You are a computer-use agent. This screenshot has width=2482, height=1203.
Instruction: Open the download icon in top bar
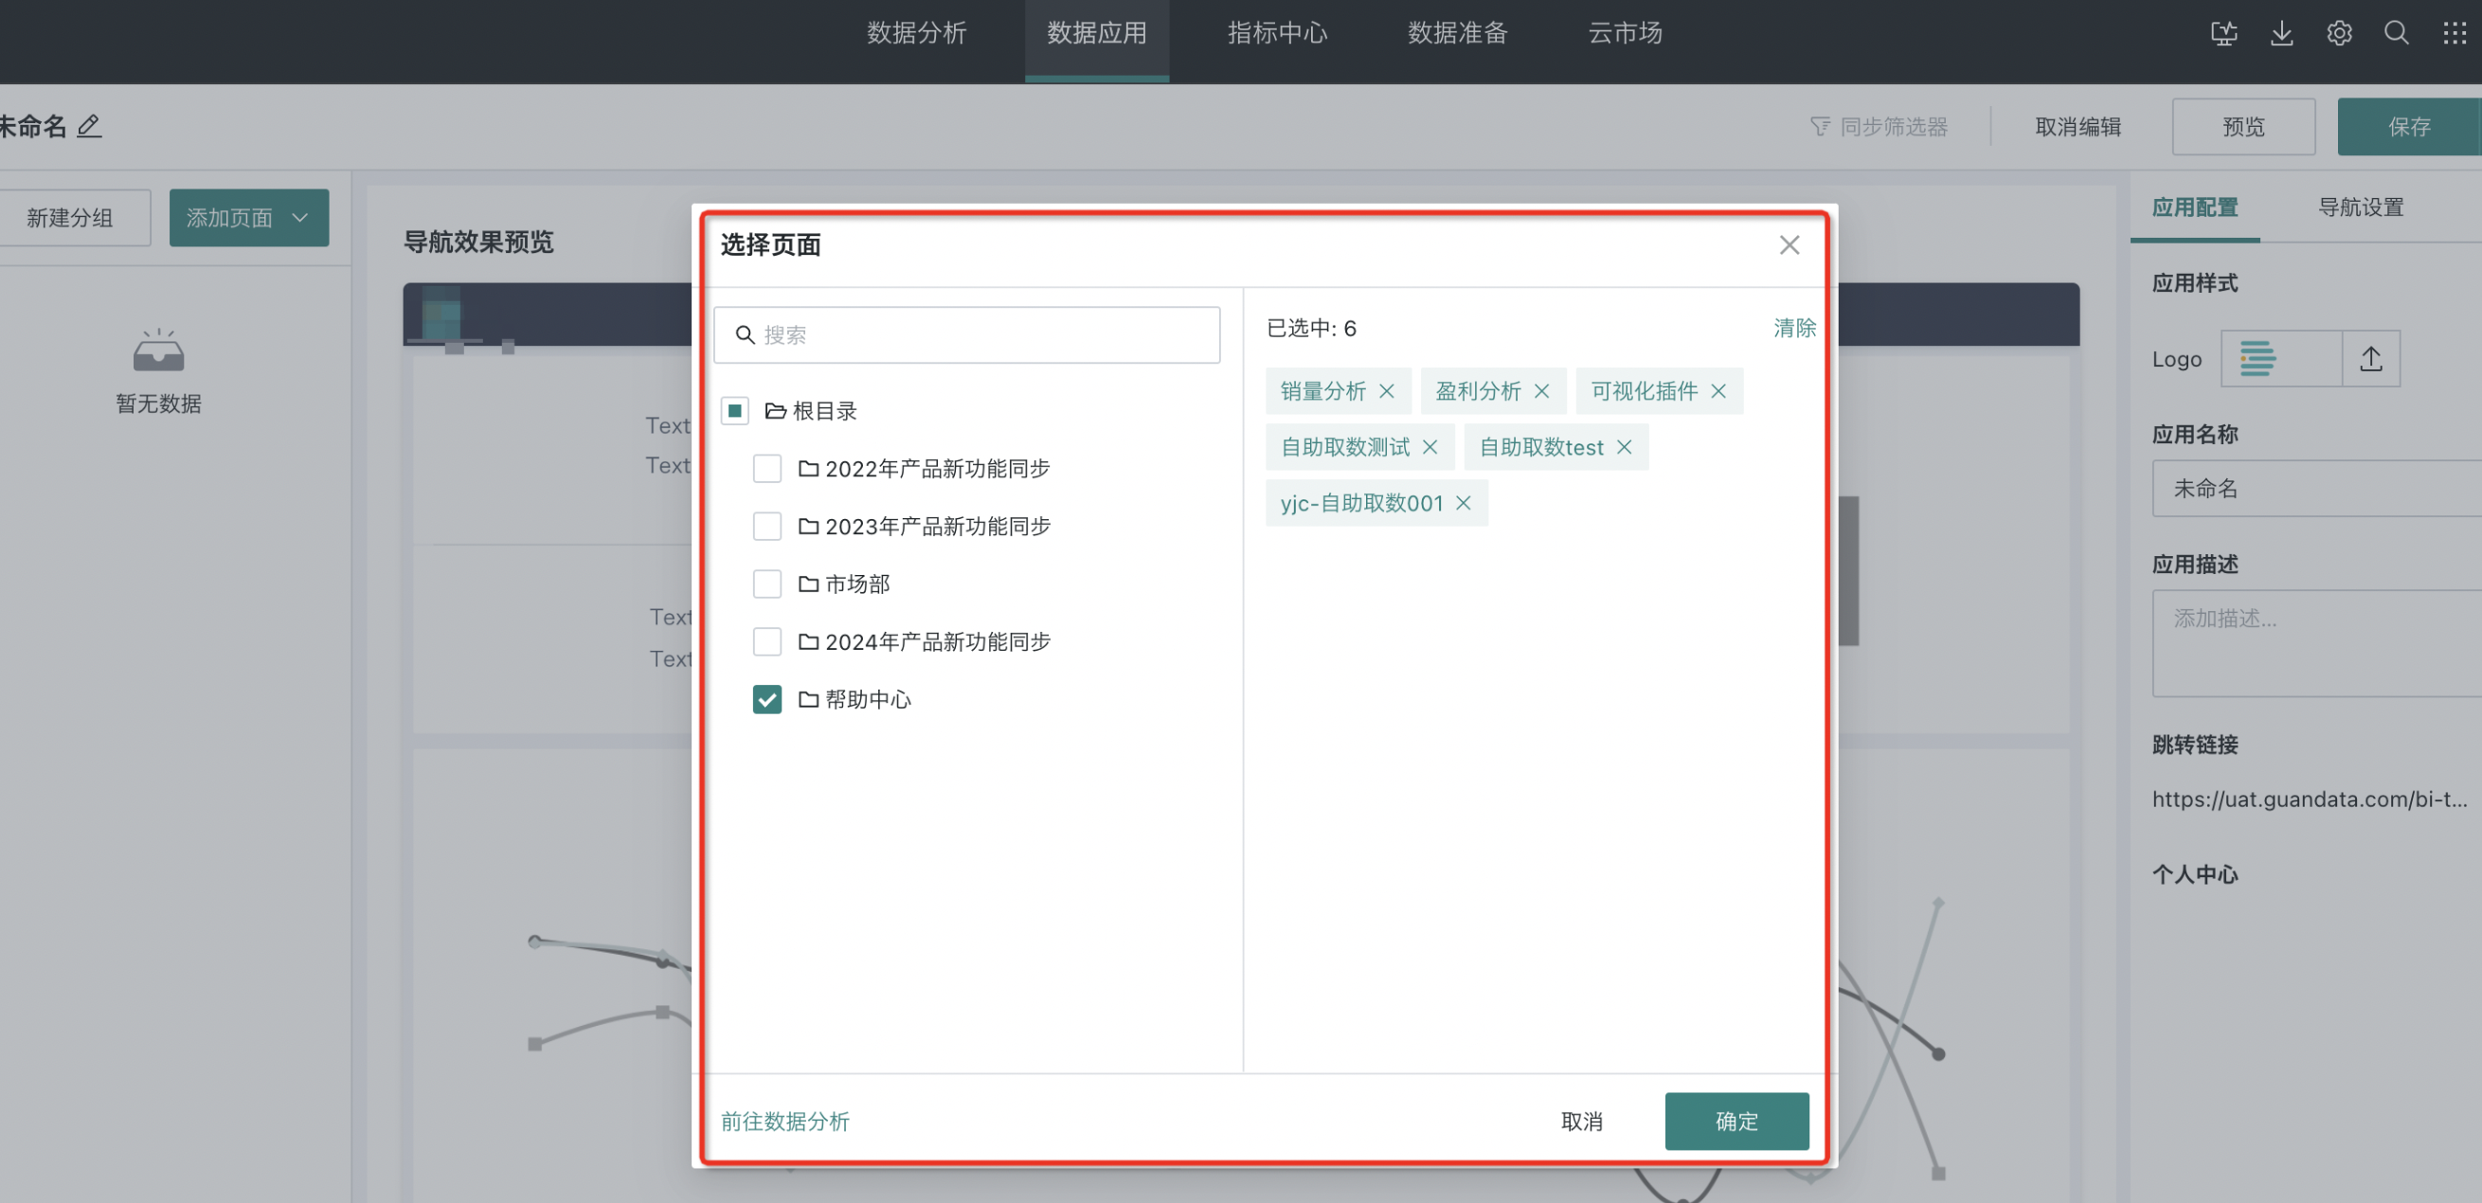coord(2280,34)
